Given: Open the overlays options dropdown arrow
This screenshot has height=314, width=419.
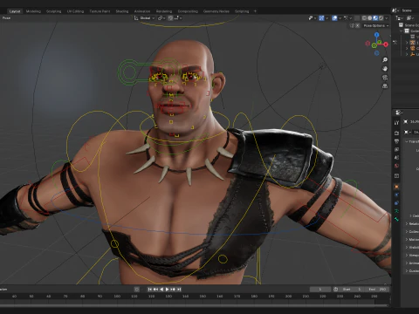Looking at the screenshot, I should click(340, 18).
